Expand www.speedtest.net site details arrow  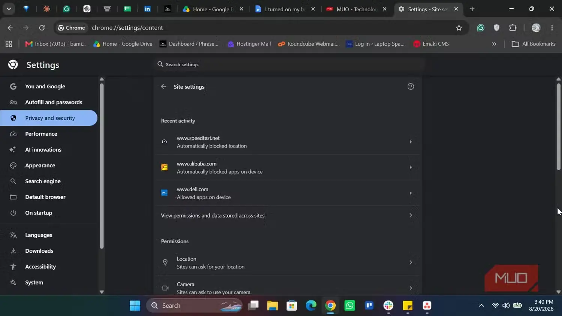pyautogui.click(x=411, y=142)
